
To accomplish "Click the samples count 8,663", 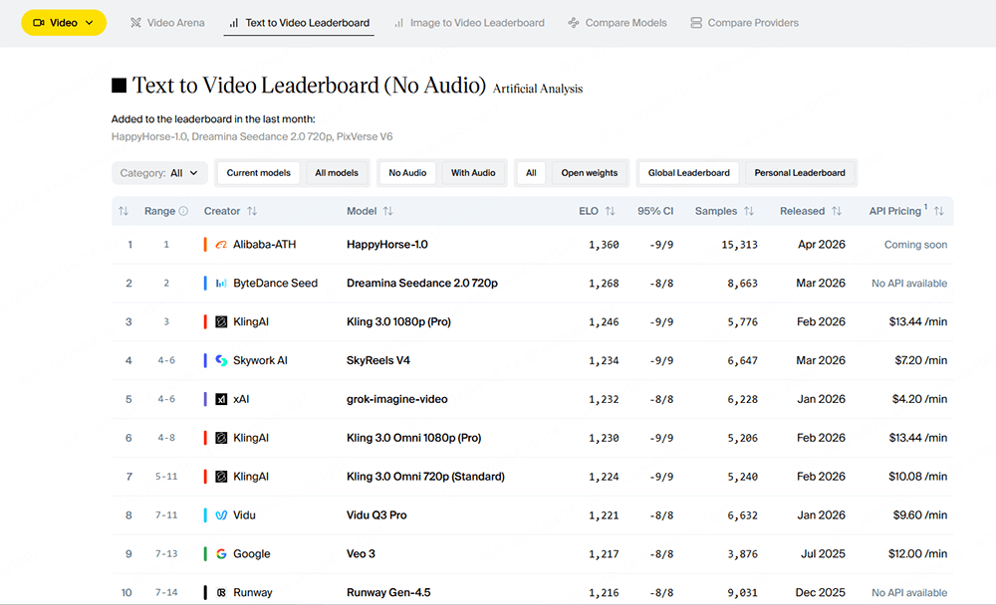I will [743, 284].
